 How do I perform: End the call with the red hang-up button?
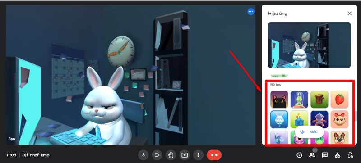[214, 155]
